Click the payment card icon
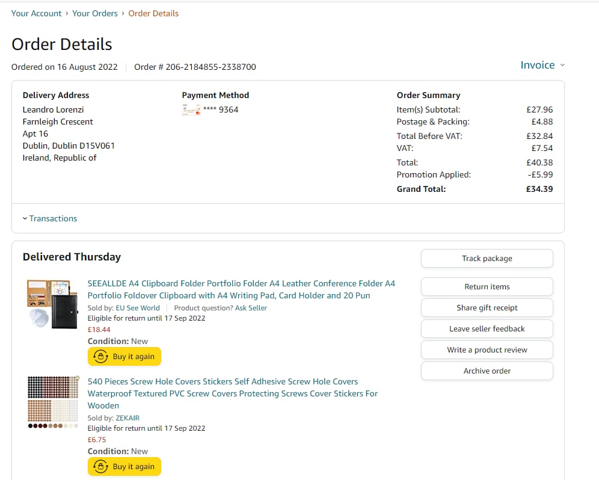Viewport: 599px width, 480px height. pos(191,109)
